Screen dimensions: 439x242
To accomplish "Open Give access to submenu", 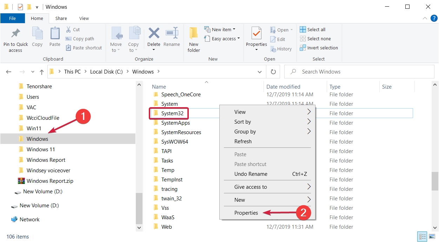I will (x=267, y=187).
